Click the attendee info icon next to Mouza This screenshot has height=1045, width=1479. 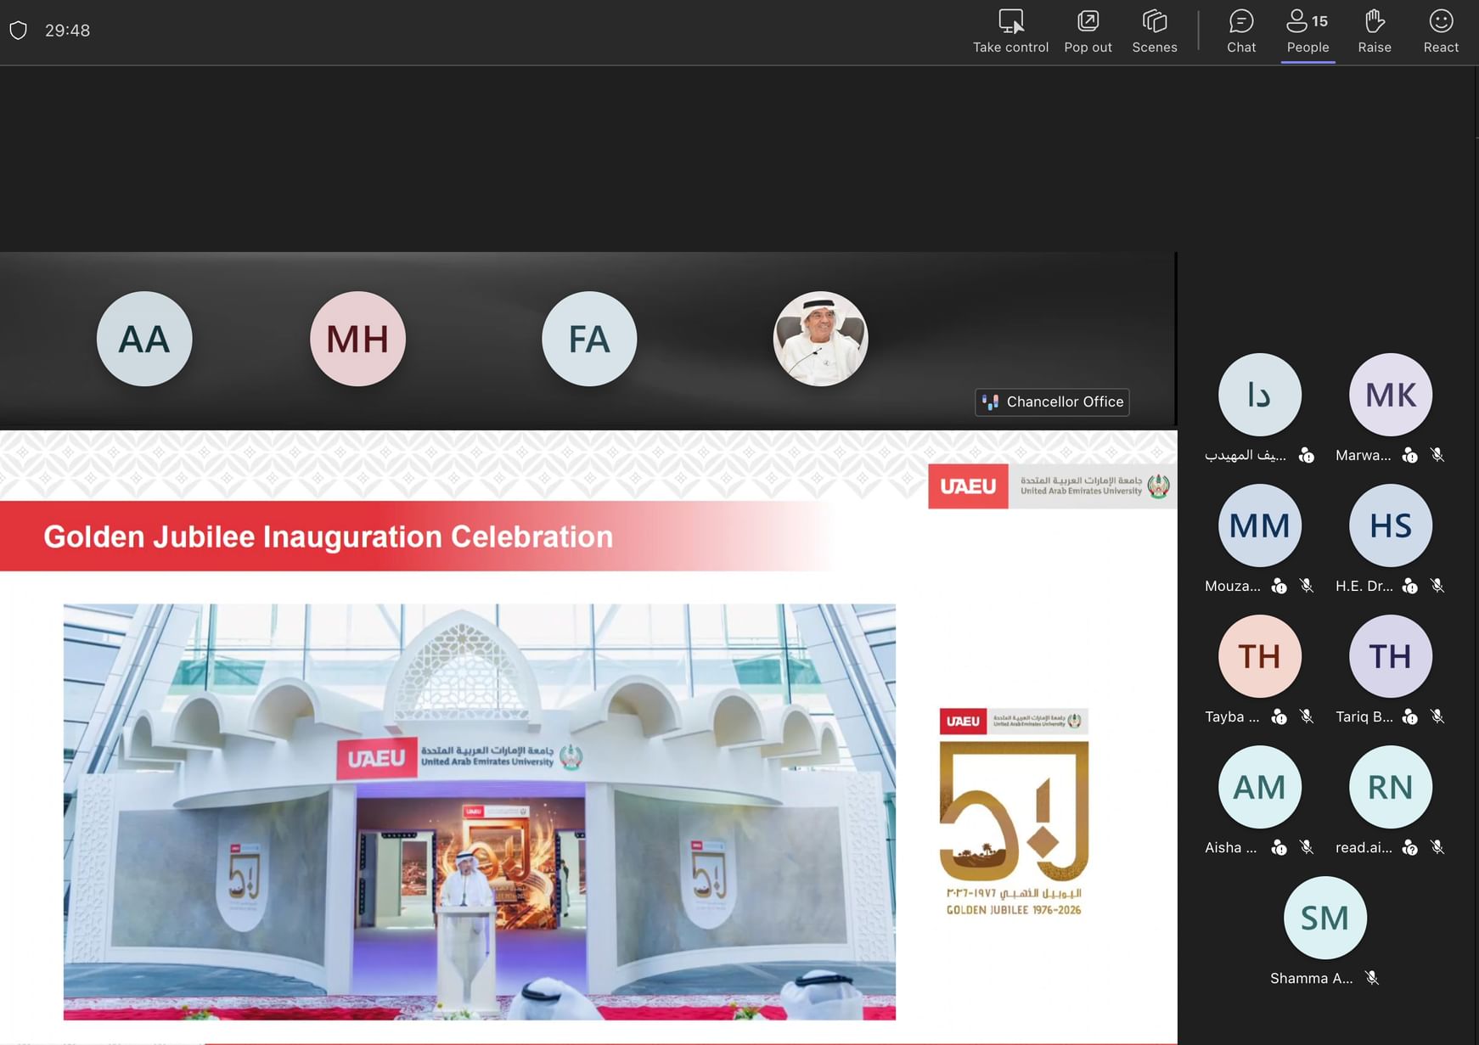pos(1279,586)
